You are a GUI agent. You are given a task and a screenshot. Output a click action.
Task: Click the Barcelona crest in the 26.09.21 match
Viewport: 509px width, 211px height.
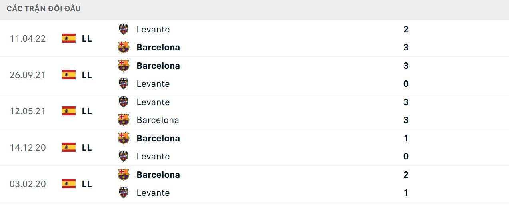point(124,66)
